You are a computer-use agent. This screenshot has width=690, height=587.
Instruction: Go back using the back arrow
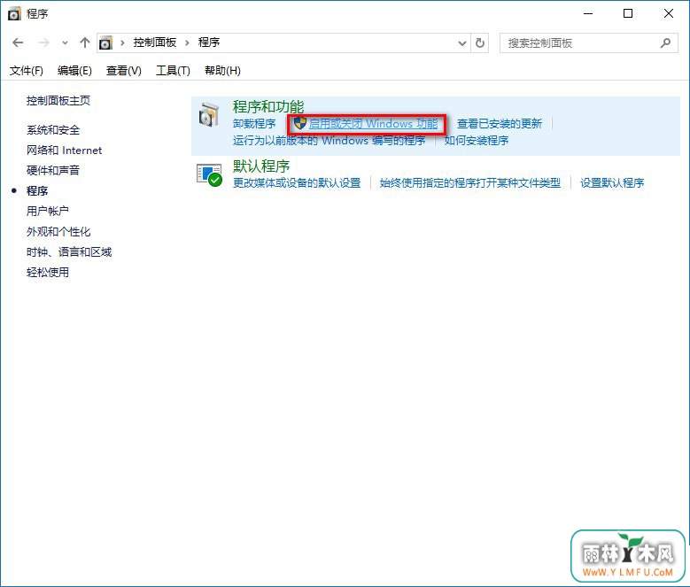tap(18, 42)
